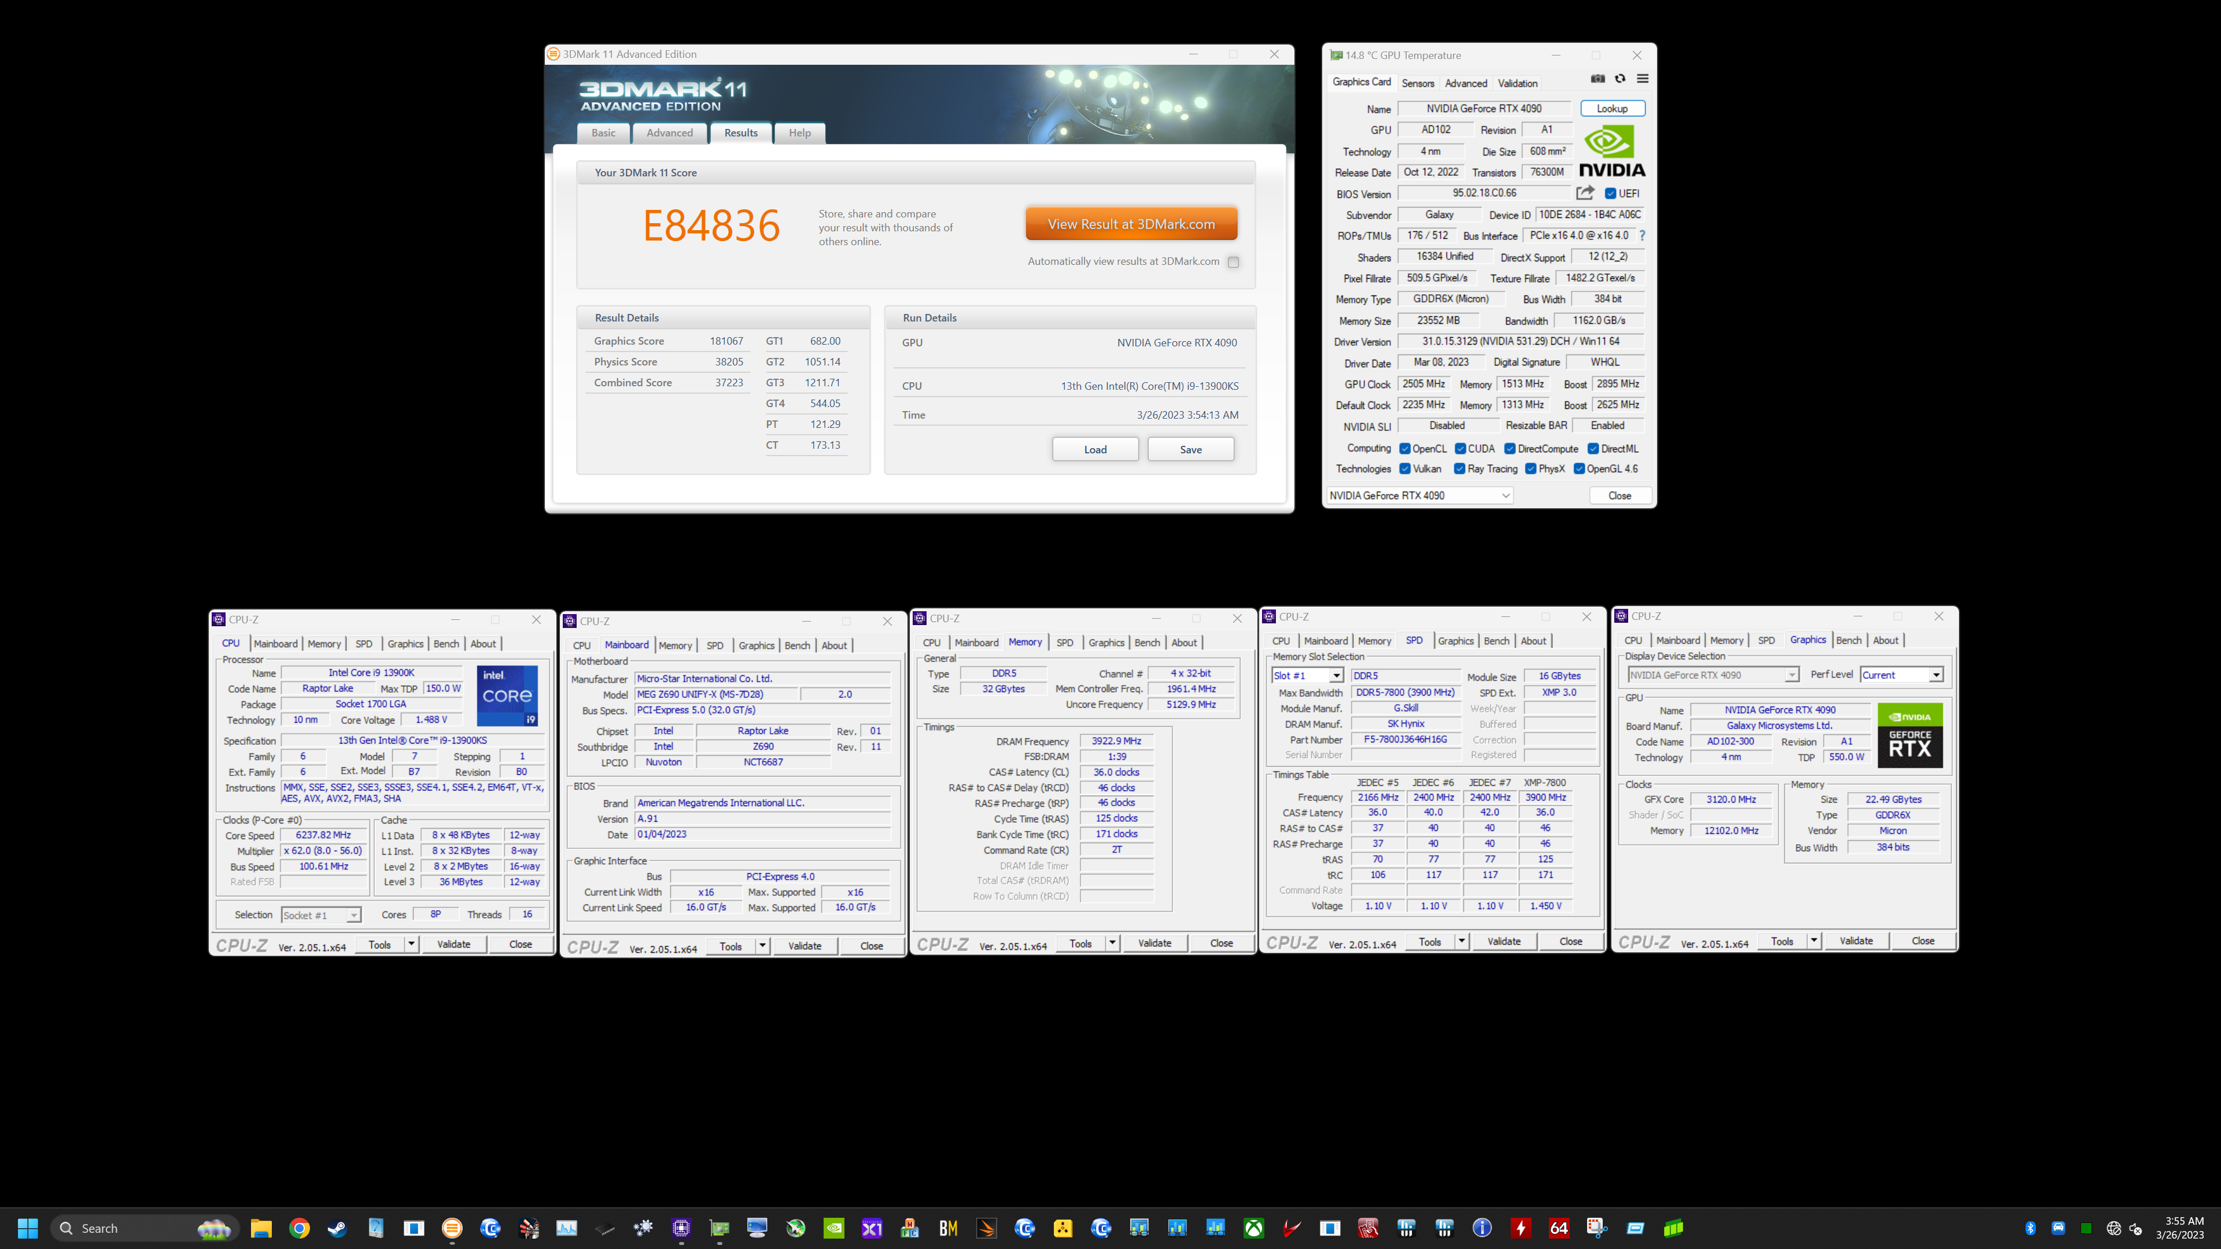The image size is (2221, 1249).
Task: Click the Bus Interface question mark
Action: pyautogui.click(x=1641, y=235)
